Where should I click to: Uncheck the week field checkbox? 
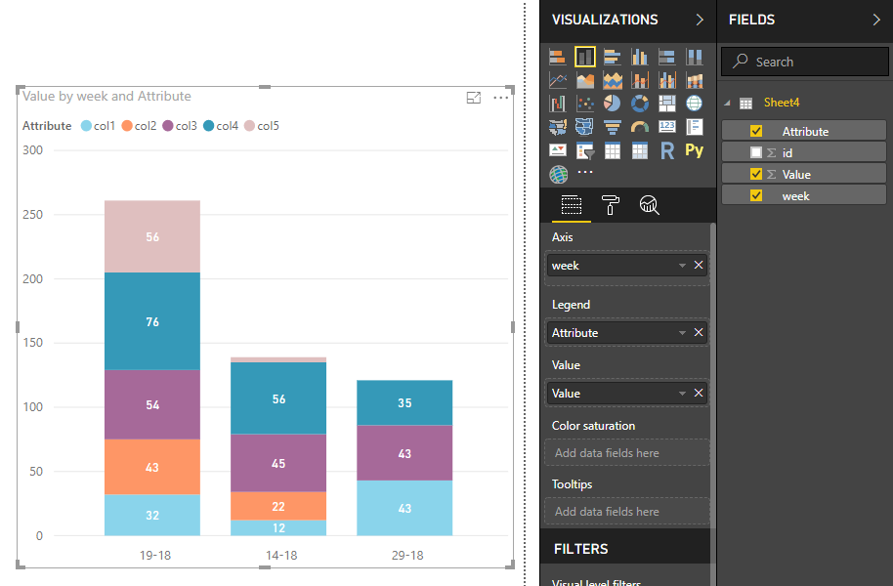click(756, 196)
